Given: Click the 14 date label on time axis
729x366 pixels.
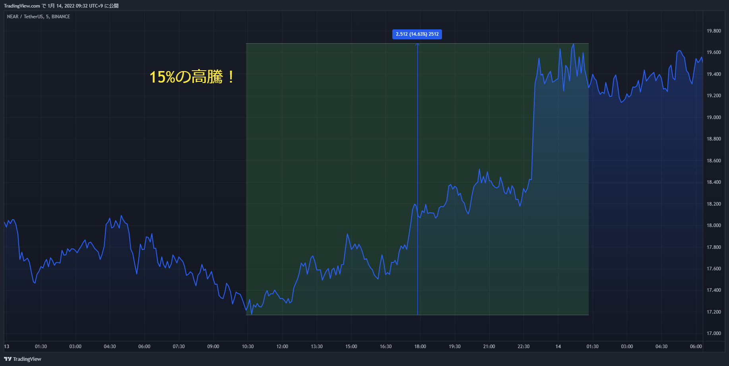Looking at the screenshot, I should tap(558, 347).
